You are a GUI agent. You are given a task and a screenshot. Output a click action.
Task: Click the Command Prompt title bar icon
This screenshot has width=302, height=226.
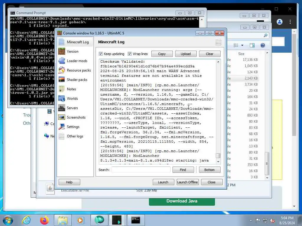pyautogui.click(x=13, y=13)
